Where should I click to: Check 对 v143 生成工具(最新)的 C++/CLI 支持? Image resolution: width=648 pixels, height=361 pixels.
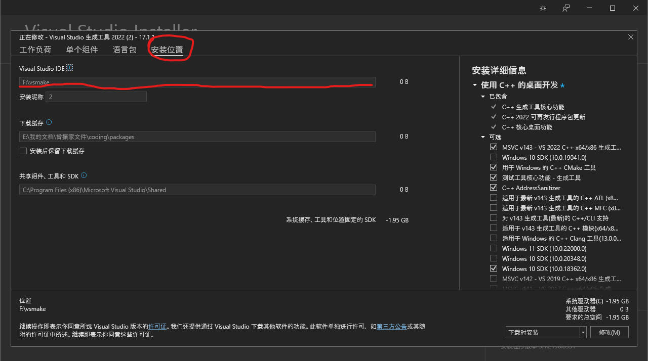(494, 218)
